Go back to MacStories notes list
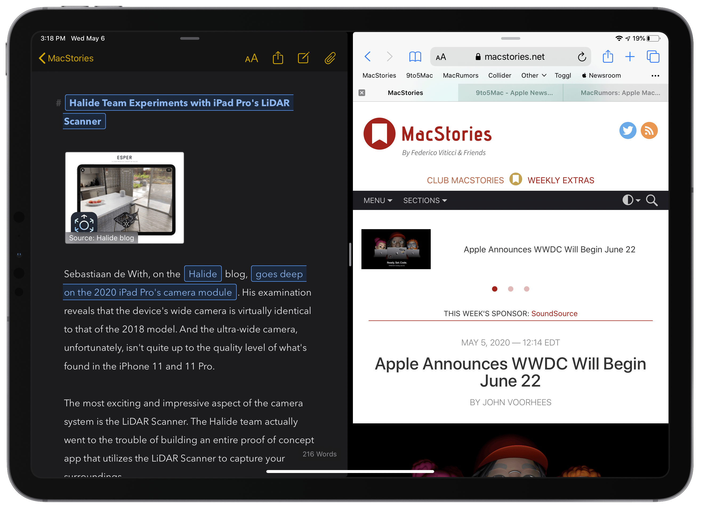 (x=66, y=58)
